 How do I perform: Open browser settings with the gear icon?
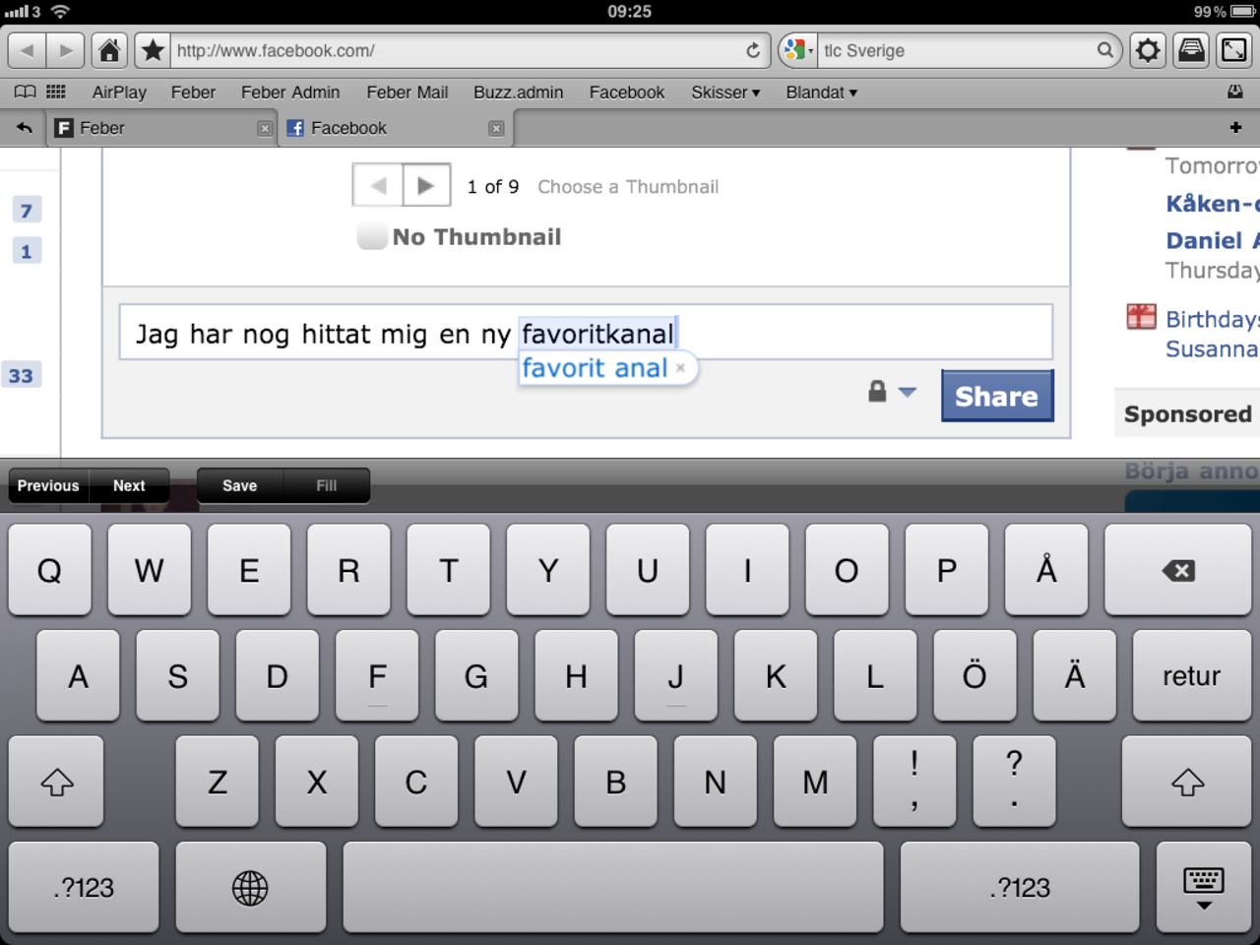[x=1147, y=49]
